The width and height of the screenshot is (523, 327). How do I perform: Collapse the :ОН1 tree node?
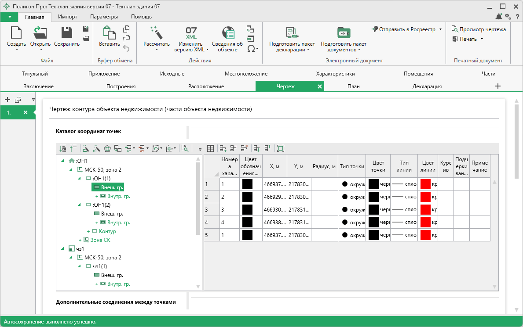point(63,161)
